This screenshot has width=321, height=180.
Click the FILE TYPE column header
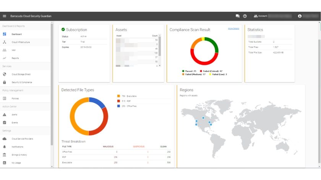tap(67, 147)
